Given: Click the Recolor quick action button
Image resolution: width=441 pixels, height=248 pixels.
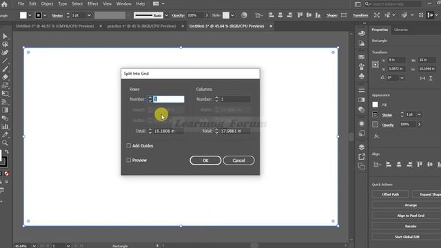Looking at the screenshot, I should (411, 226).
